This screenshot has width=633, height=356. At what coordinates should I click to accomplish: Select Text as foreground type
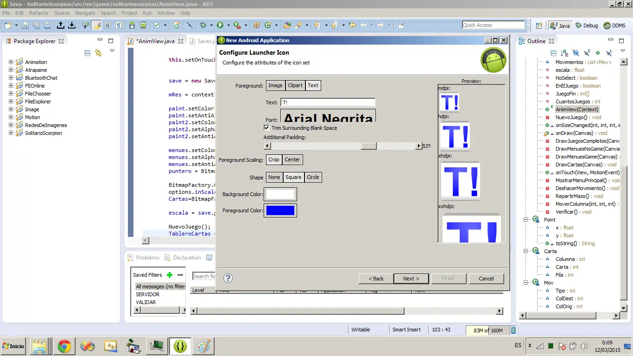(x=313, y=85)
